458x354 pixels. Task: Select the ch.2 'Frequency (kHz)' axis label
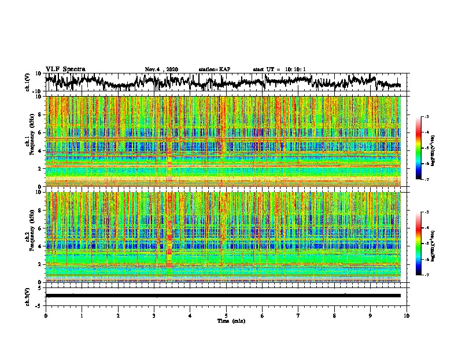click(x=32, y=230)
